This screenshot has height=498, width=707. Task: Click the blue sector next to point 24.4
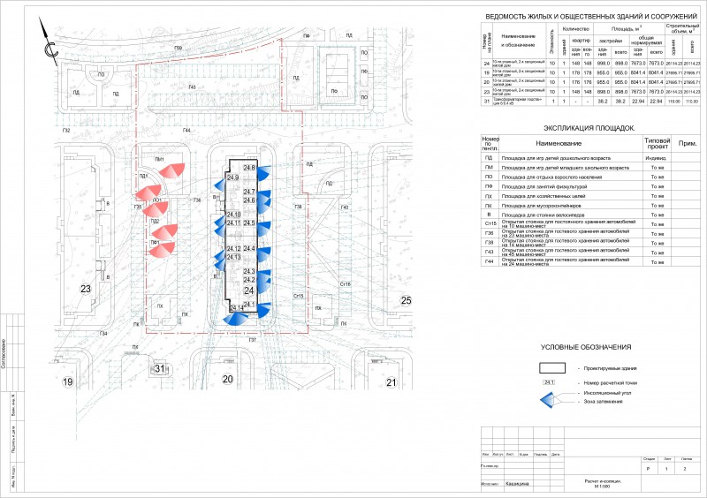[263, 254]
